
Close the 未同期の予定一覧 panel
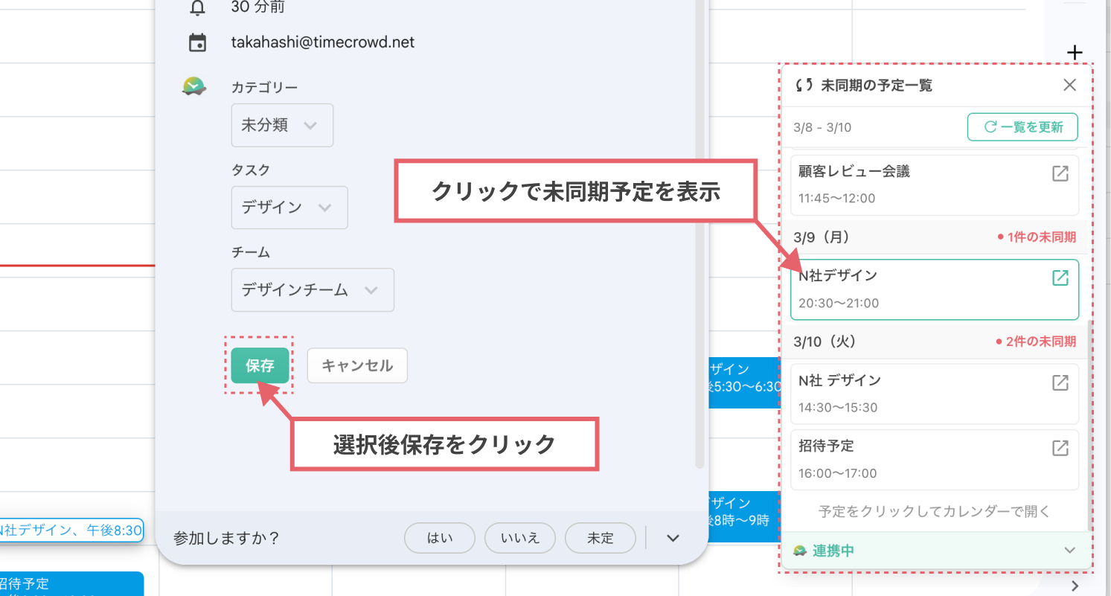click(x=1069, y=85)
